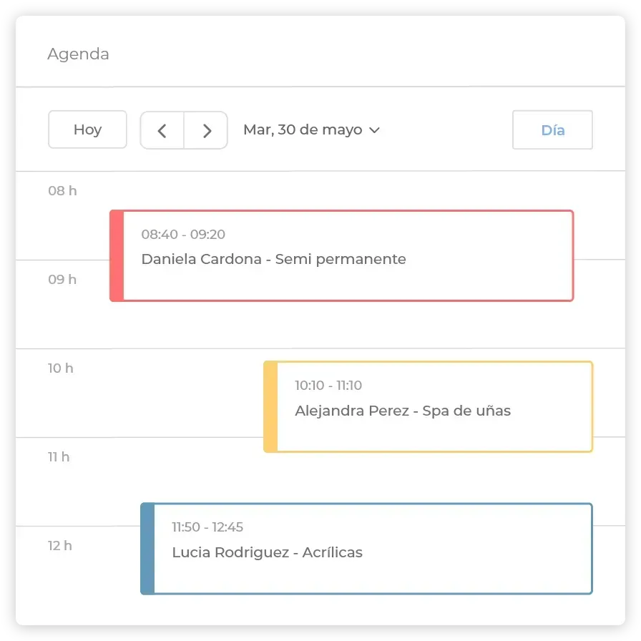Screen dimensions: 641x641
Task: Click the 11:50 - 12:45 time text
Action: pos(207,527)
